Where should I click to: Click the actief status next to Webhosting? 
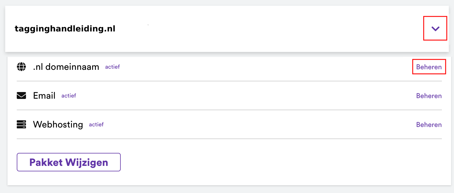96,125
